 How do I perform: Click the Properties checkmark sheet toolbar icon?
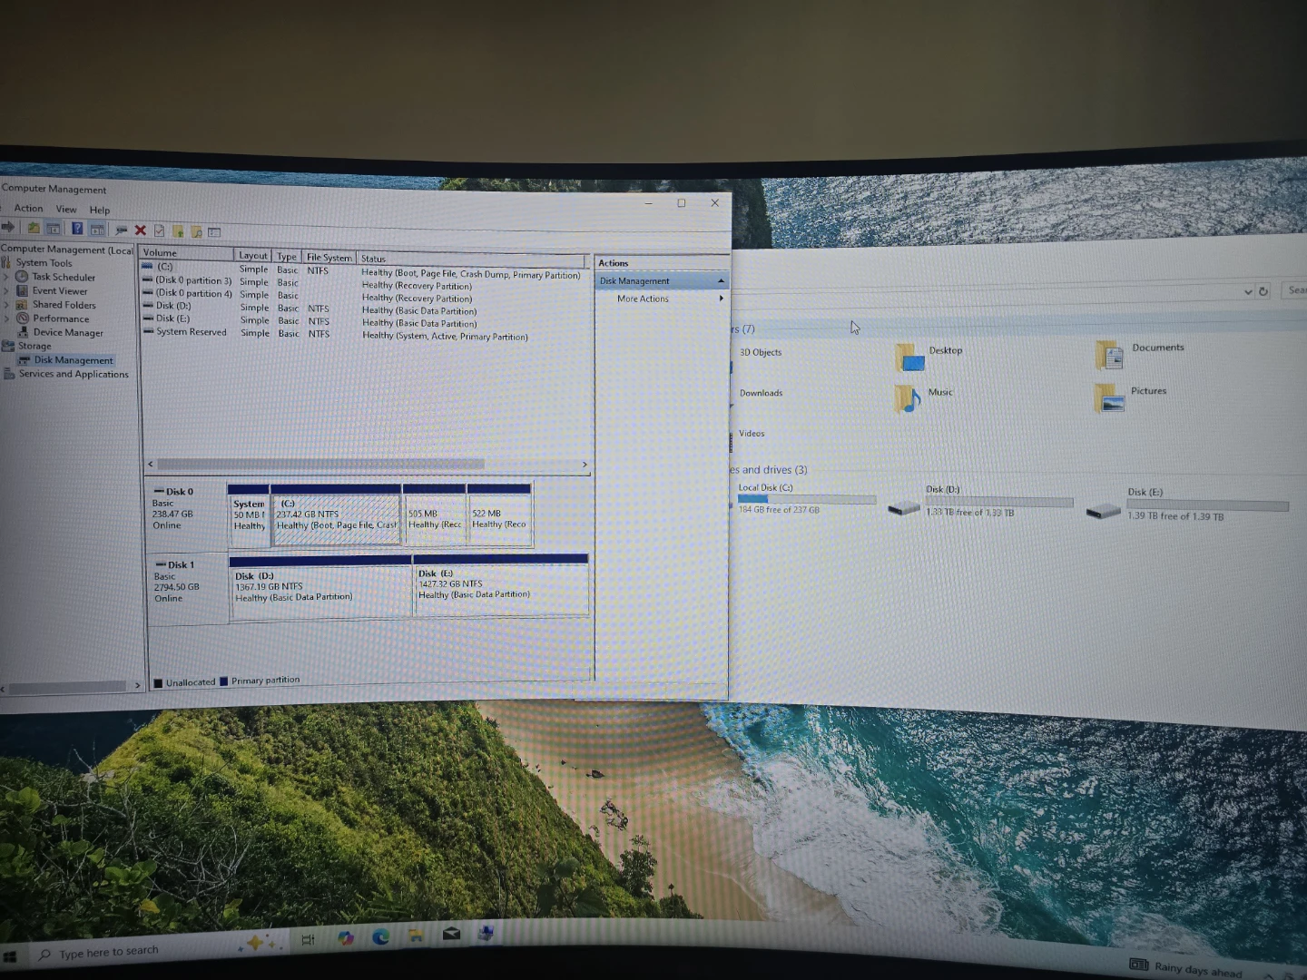coord(160,230)
